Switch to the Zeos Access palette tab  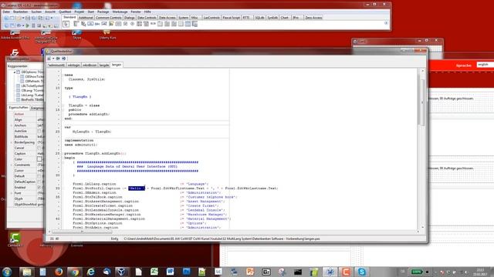click(x=313, y=18)
